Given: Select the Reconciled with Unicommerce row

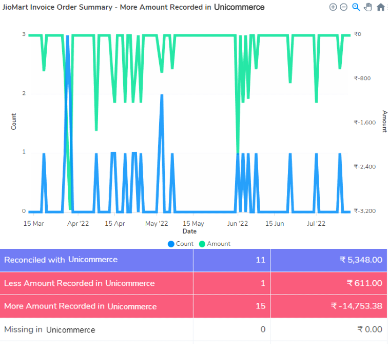Looking at the screenshot, I should (x=193, y=260).
